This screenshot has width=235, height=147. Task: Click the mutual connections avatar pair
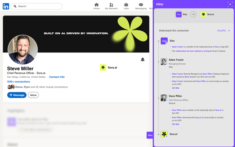[11, 87]
